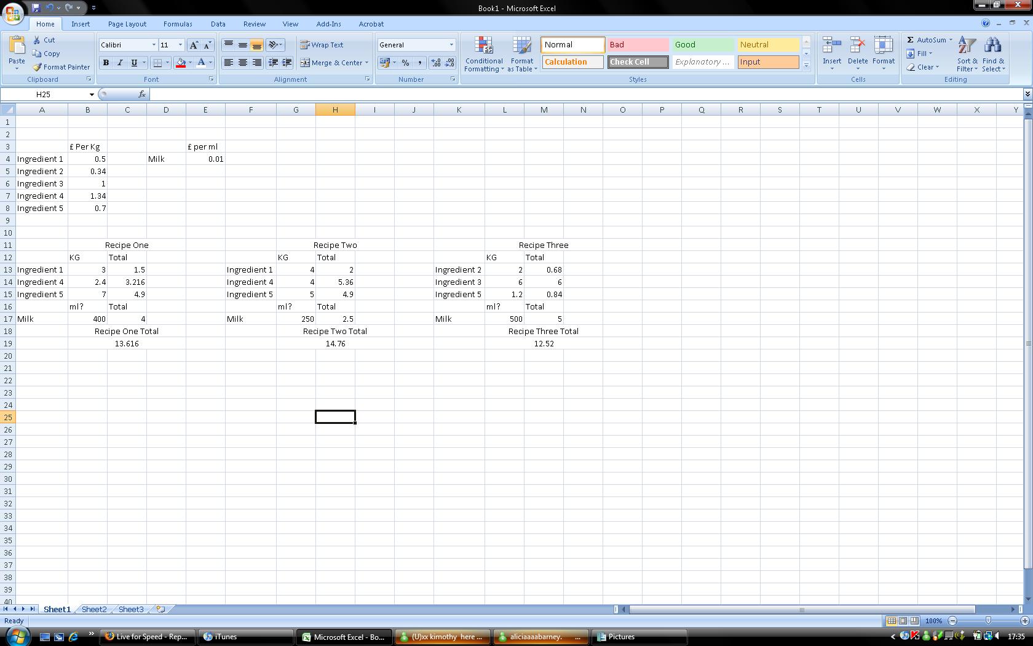
Task: Increase decimal places
Action: [435, 63]
